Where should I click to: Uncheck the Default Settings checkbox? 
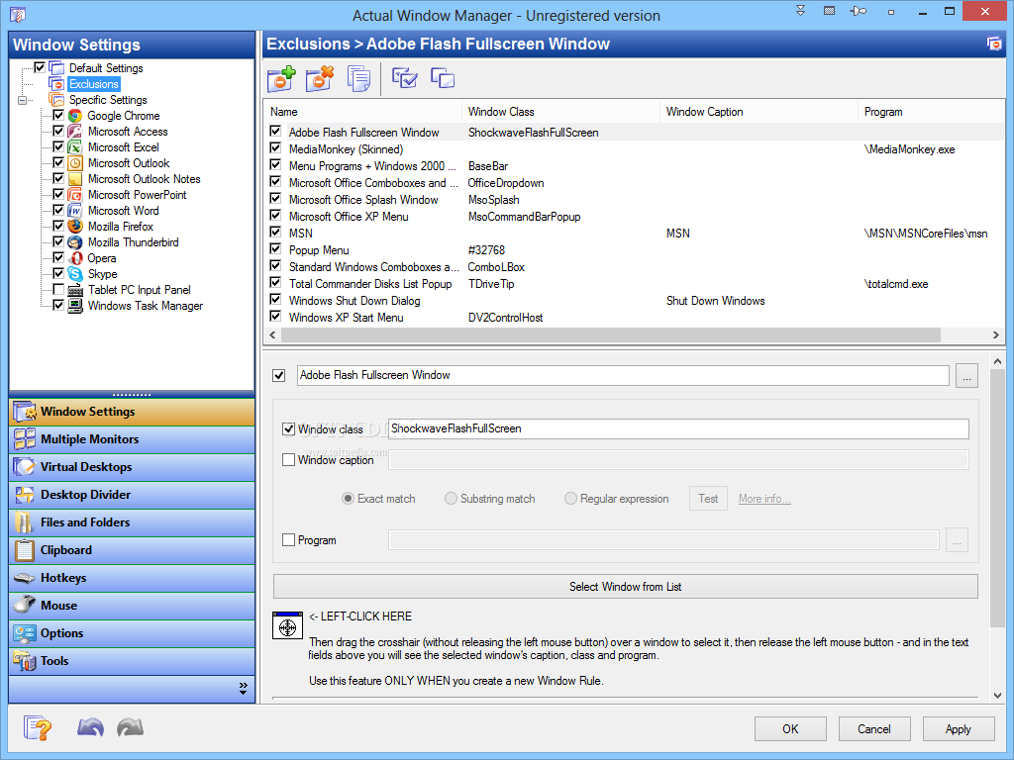tap(40, 67)
